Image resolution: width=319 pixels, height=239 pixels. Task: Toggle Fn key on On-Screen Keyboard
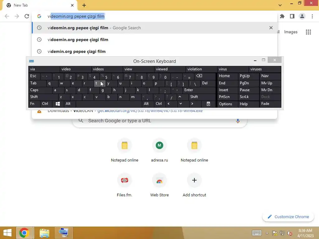(x=34, y=104)
